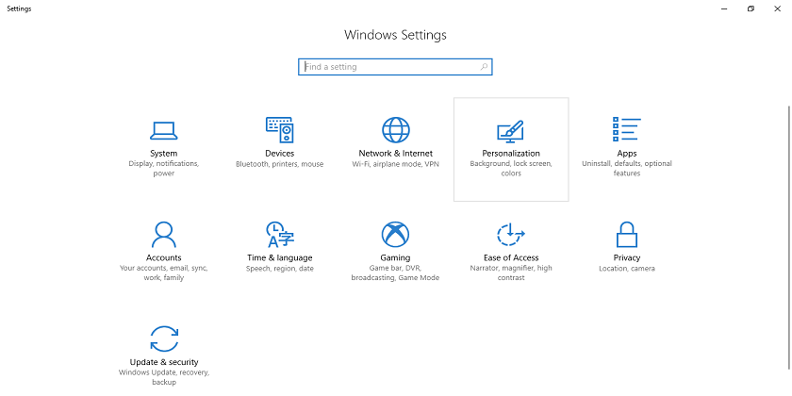This screenshot has height=396, width=792.
Task: Click the Update & security label
Action: 164,362
